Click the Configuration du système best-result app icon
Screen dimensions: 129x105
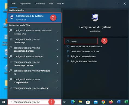[x=12, y=17]
